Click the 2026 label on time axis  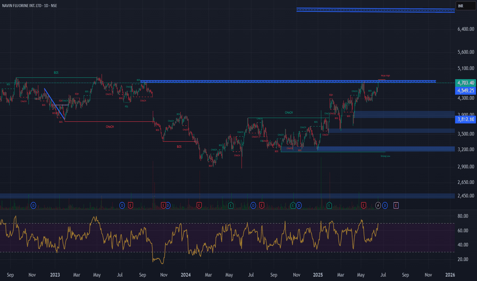click(450, 275)
